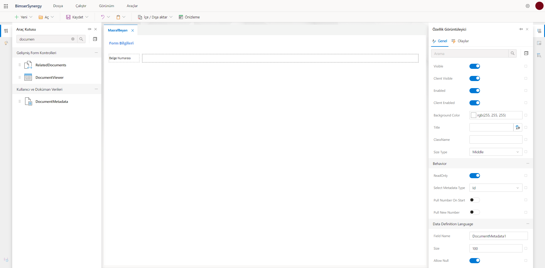The width and height of the screenshot is (545, 268).
Task: Open the Dosya menu
Action: pyautogui.click(x=58, y=6)
